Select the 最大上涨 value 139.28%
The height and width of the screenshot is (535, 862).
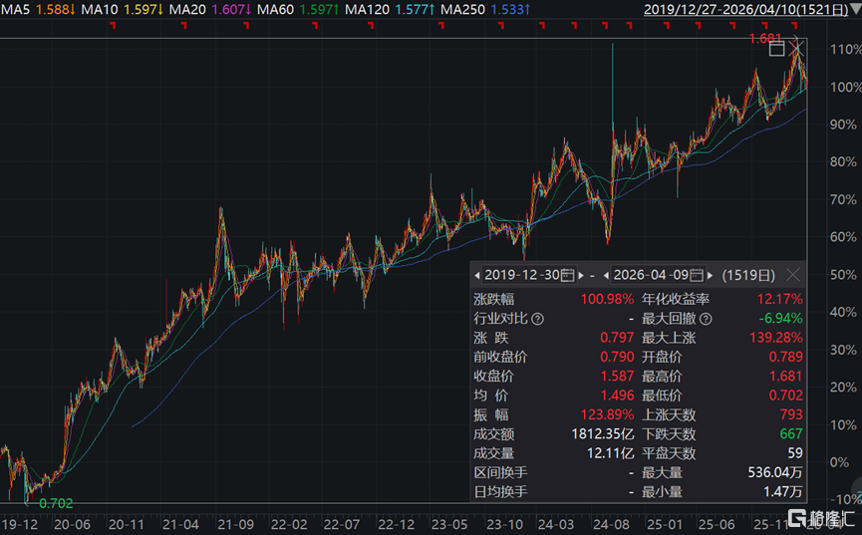(x=776, y=338)
